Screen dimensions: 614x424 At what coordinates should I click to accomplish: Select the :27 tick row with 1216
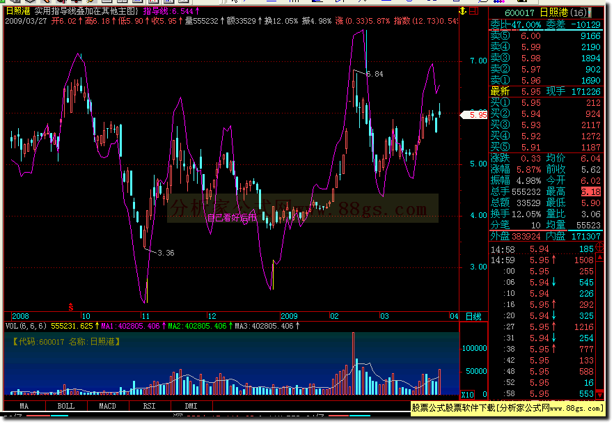[542, 327]
